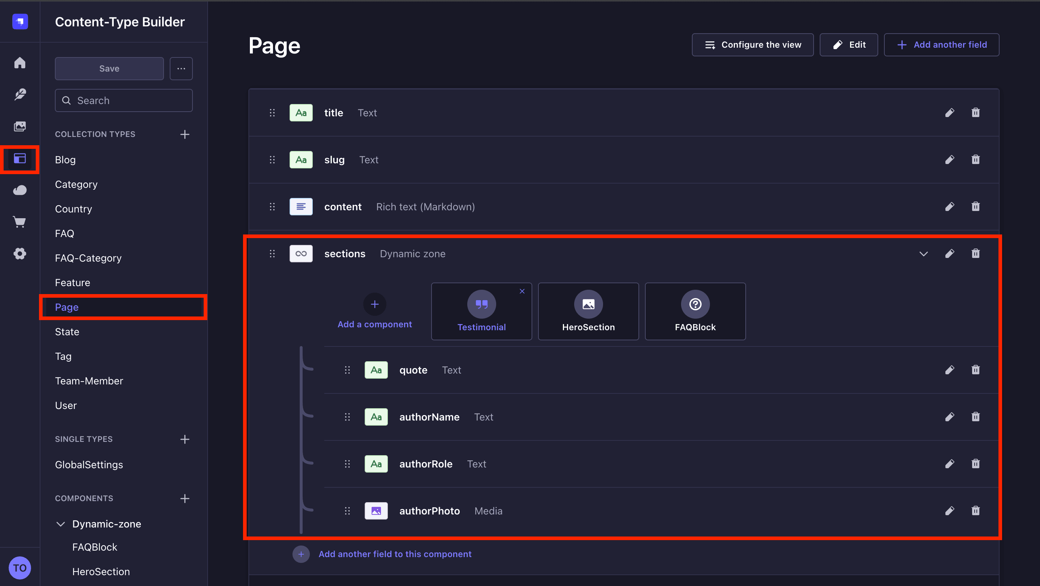
Task: Click Configure the view button
Action: point(753,45)
